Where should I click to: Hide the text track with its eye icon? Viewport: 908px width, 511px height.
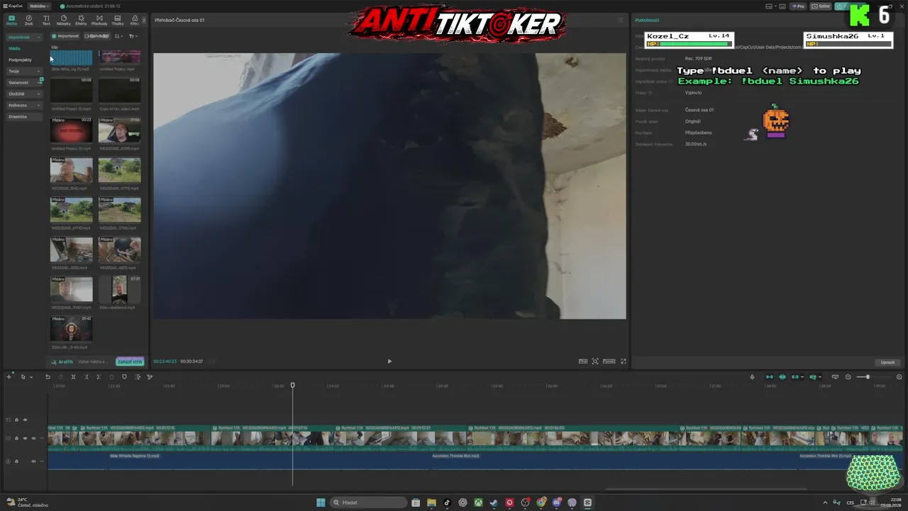(x=25, y=420)
